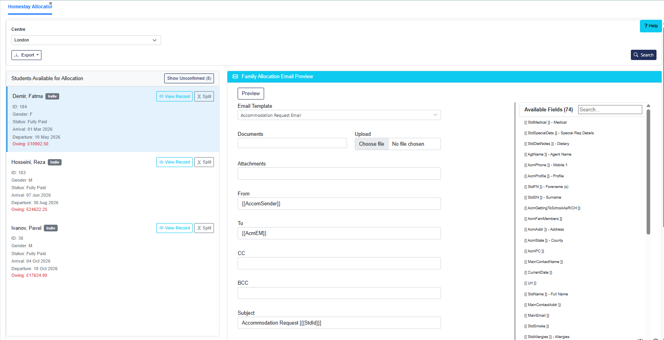Close the Homestay Allocator tab
The image size is (664, 340).
[51, 3]
